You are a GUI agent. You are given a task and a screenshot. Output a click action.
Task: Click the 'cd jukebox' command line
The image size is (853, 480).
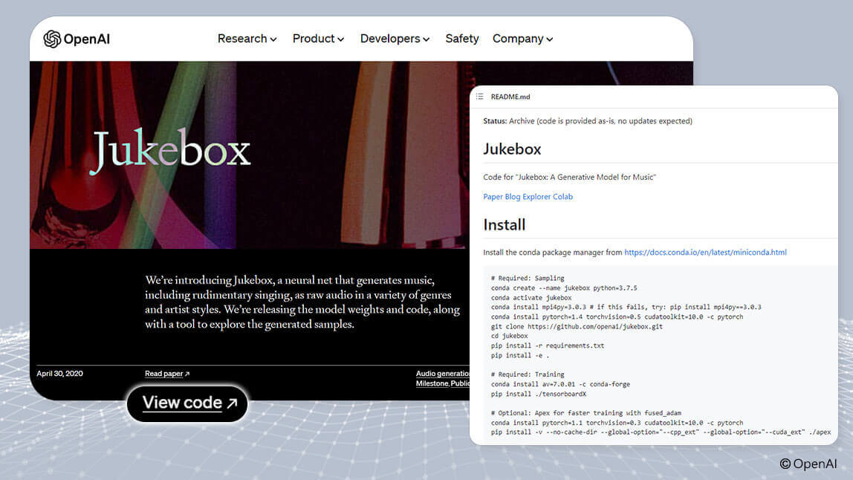[509, 336]
